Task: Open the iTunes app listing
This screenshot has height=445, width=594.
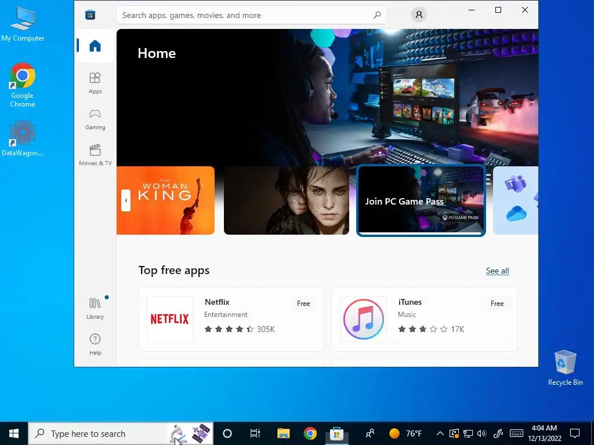Action: [424, 319]
